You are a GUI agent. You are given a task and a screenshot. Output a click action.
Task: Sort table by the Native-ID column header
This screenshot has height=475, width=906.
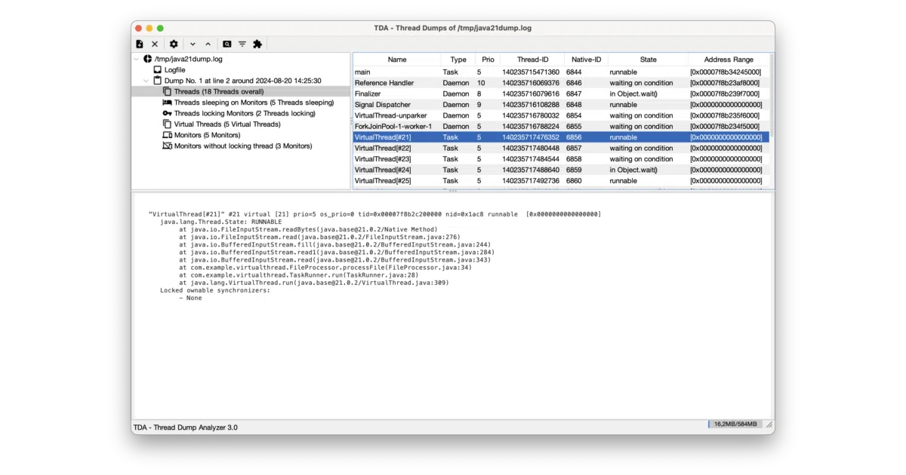click(587, 60)
